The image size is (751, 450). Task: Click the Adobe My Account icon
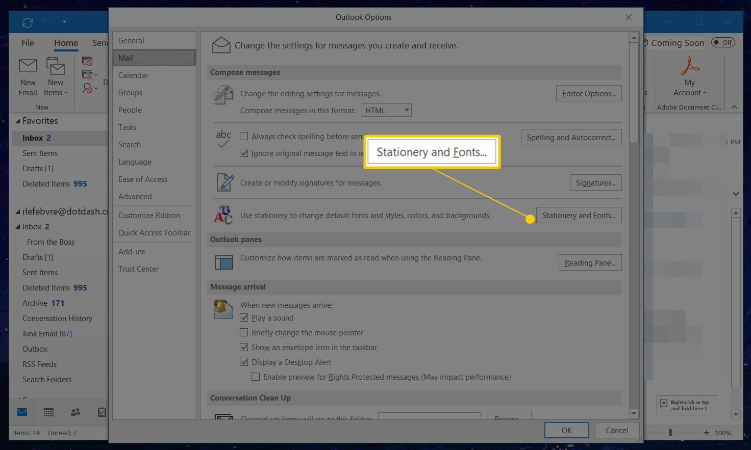click(x=689, y=66)
